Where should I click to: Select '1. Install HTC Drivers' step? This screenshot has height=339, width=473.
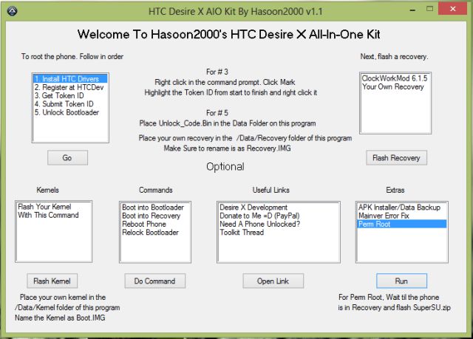70,78
